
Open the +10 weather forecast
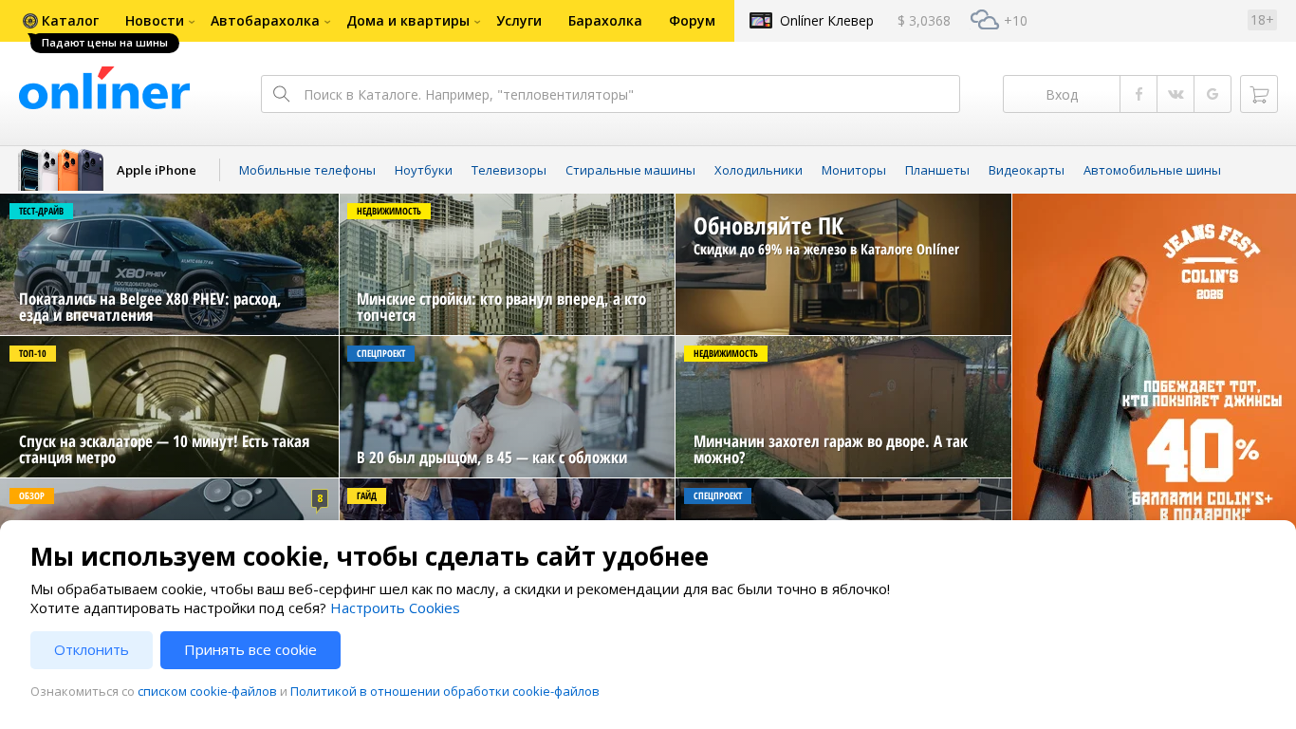point(1015,21)
